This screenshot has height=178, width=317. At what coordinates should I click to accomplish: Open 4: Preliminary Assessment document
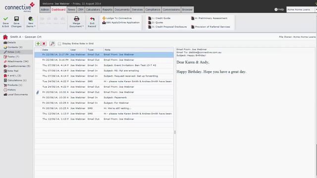[209, 18]
